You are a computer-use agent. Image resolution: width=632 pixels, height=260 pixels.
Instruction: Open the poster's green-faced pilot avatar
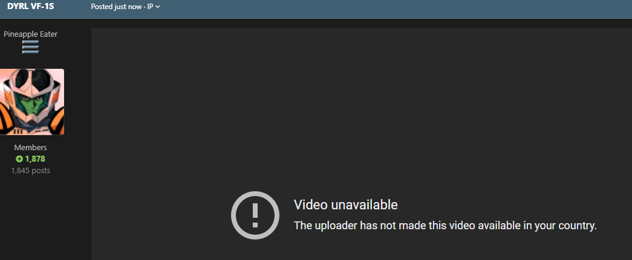31,102
